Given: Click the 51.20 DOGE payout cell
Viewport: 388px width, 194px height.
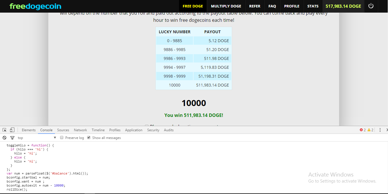Looking at the screenshot, I should pos(212,50).
